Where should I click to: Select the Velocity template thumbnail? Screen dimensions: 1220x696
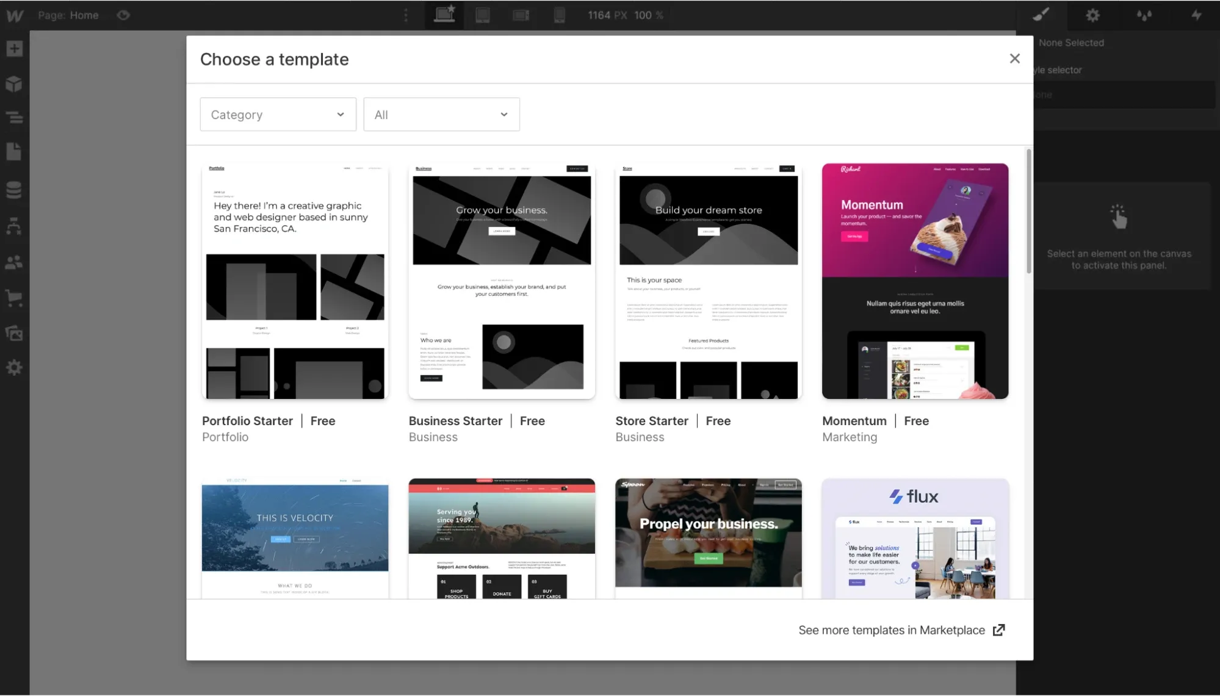(295, 539)
